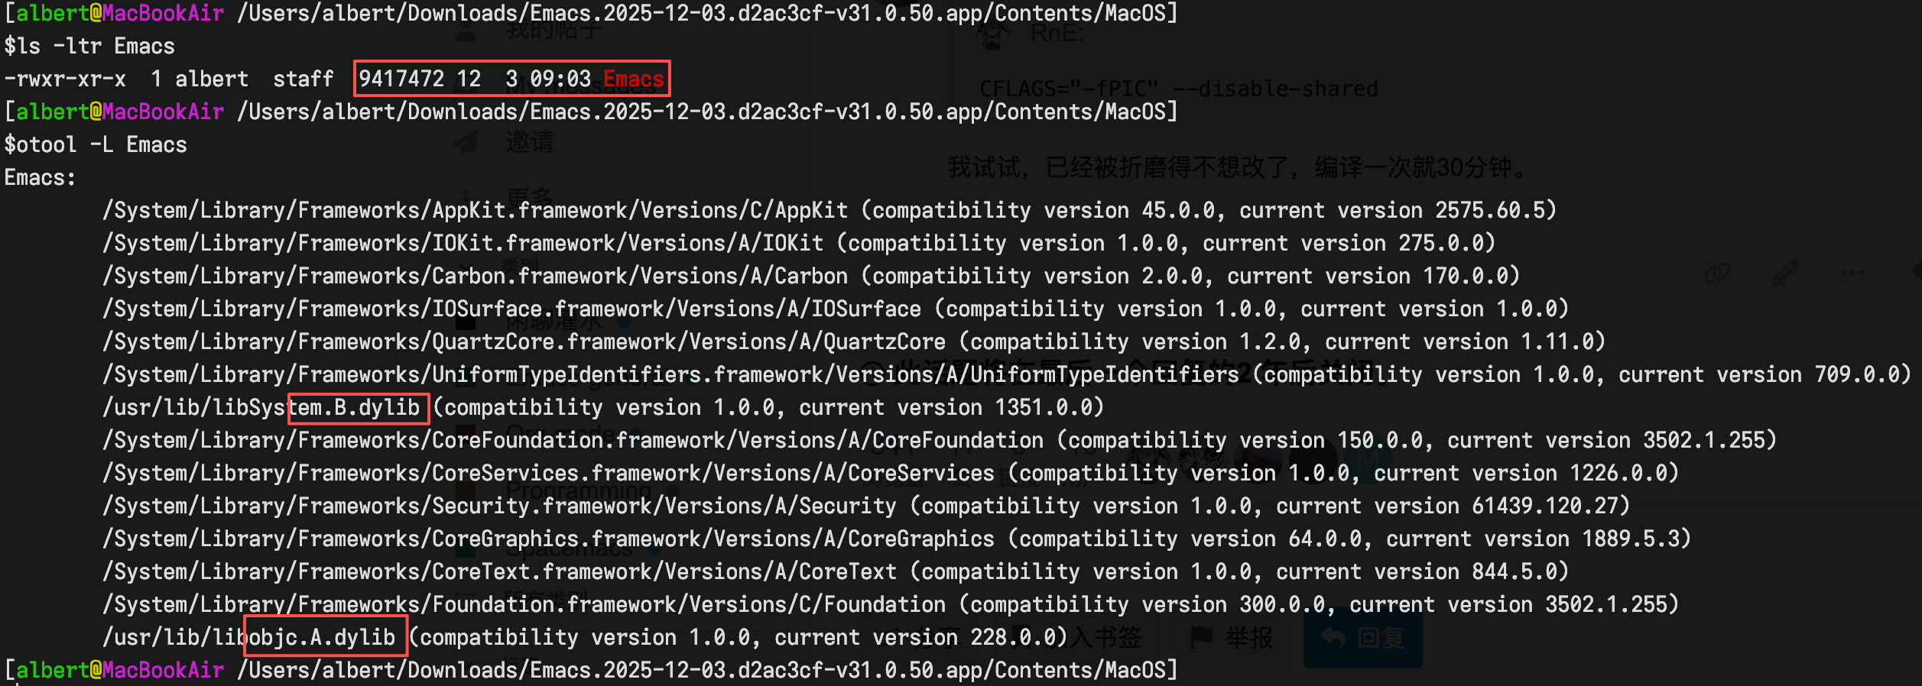Open the faint three-dots more icon

1852,273
